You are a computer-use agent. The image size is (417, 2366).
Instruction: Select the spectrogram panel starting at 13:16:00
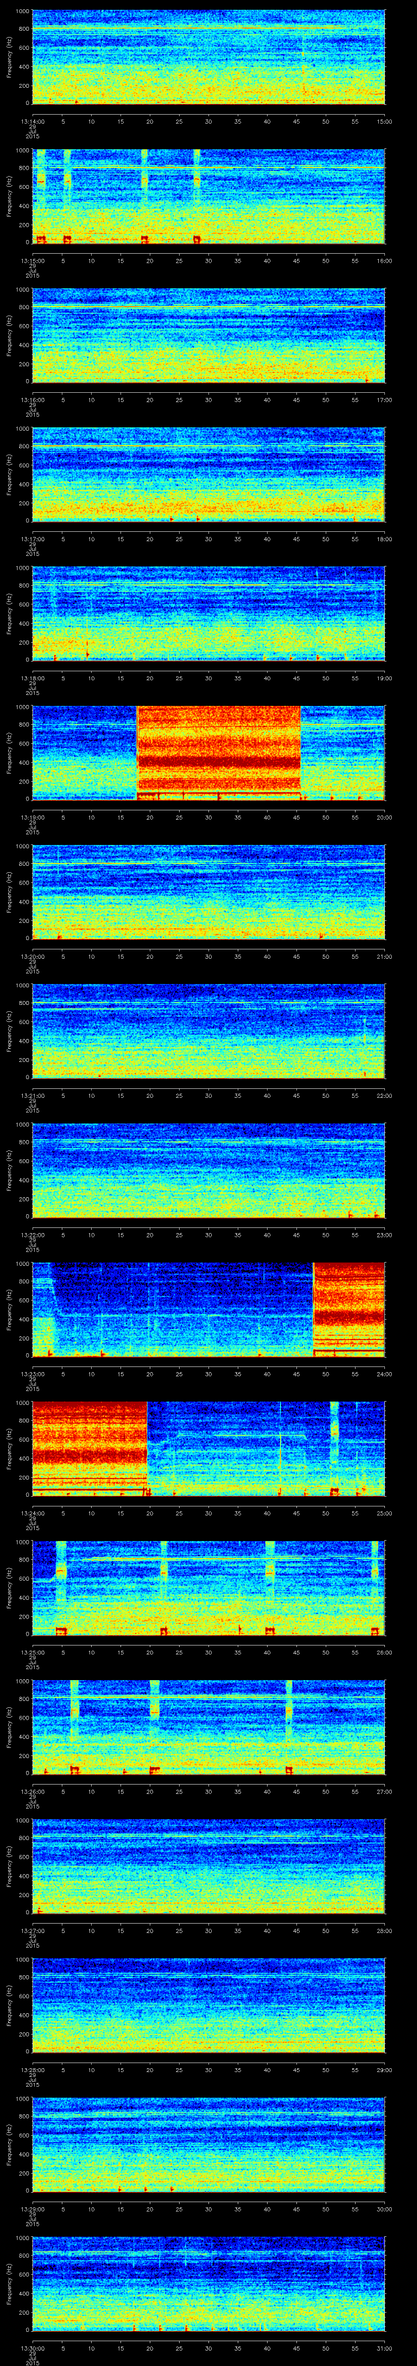pos(208,335)
